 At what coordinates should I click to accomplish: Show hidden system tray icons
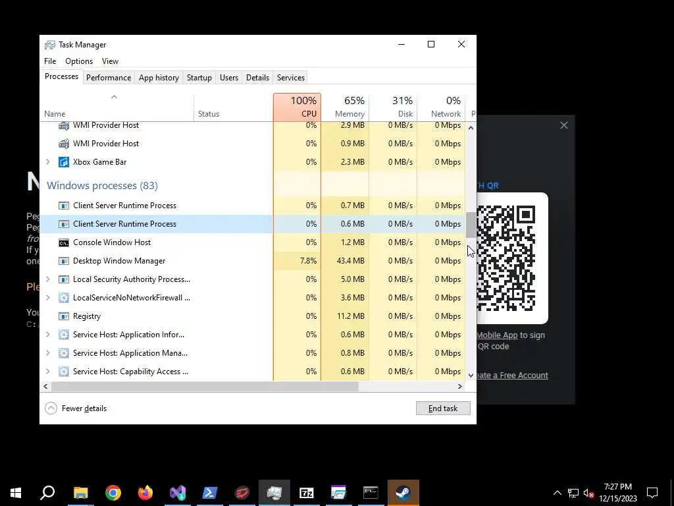tap(557, 493)
